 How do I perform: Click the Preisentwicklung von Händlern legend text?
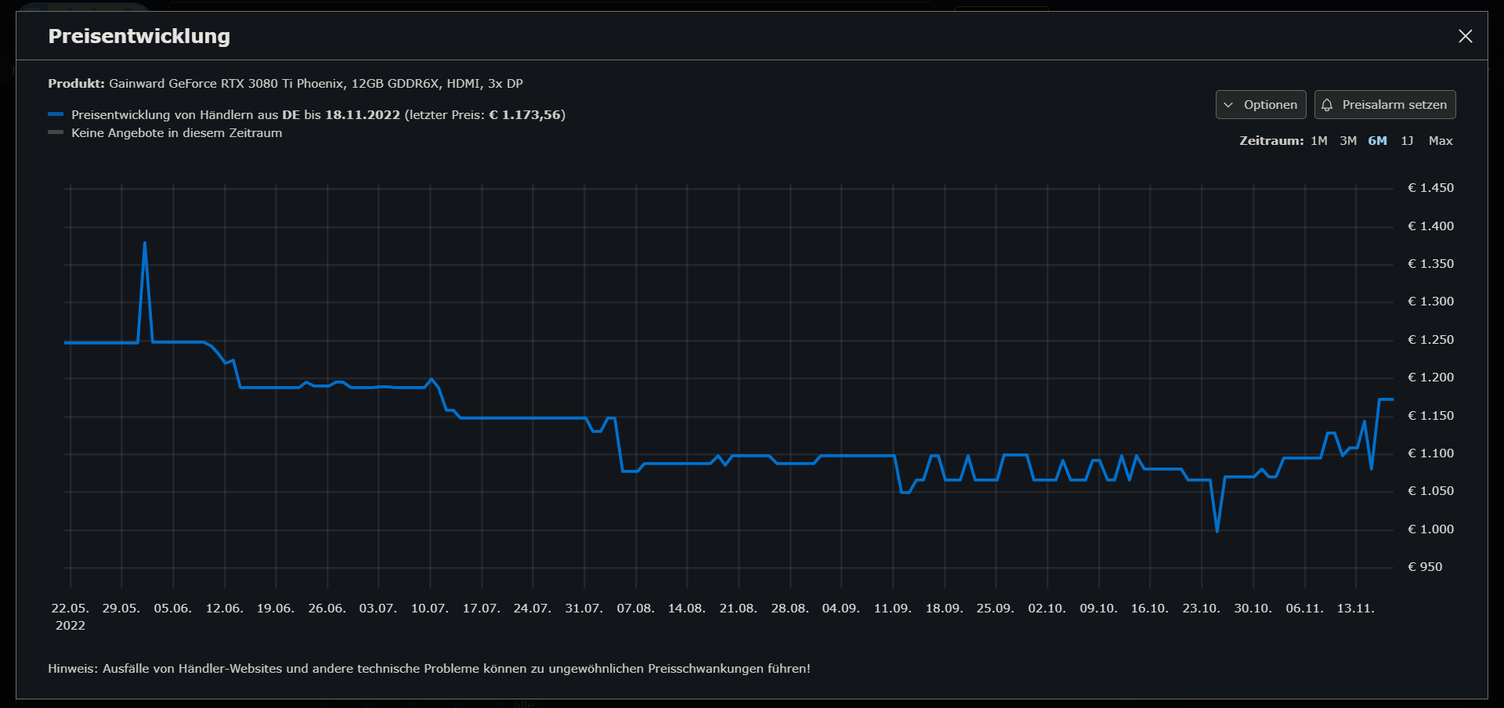coord(318,115)
